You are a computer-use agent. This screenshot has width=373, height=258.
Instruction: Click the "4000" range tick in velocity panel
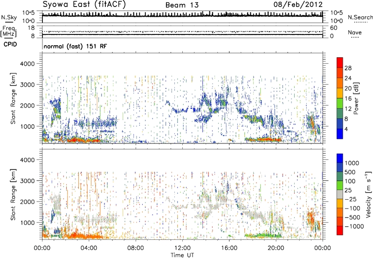[x=27, y=160]
